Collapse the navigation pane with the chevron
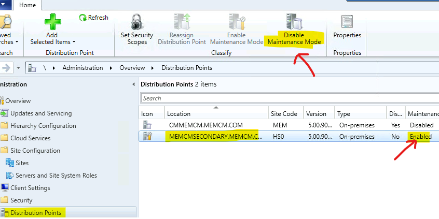439x219 pixels. (134, 84)
